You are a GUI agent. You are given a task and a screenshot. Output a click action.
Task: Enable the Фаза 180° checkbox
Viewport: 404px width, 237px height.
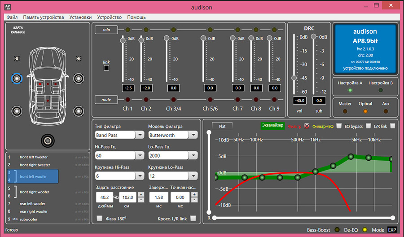(x=100, y=219)
